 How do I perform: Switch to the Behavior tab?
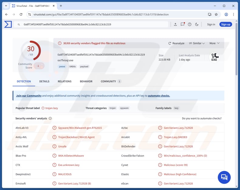point(86,81)
